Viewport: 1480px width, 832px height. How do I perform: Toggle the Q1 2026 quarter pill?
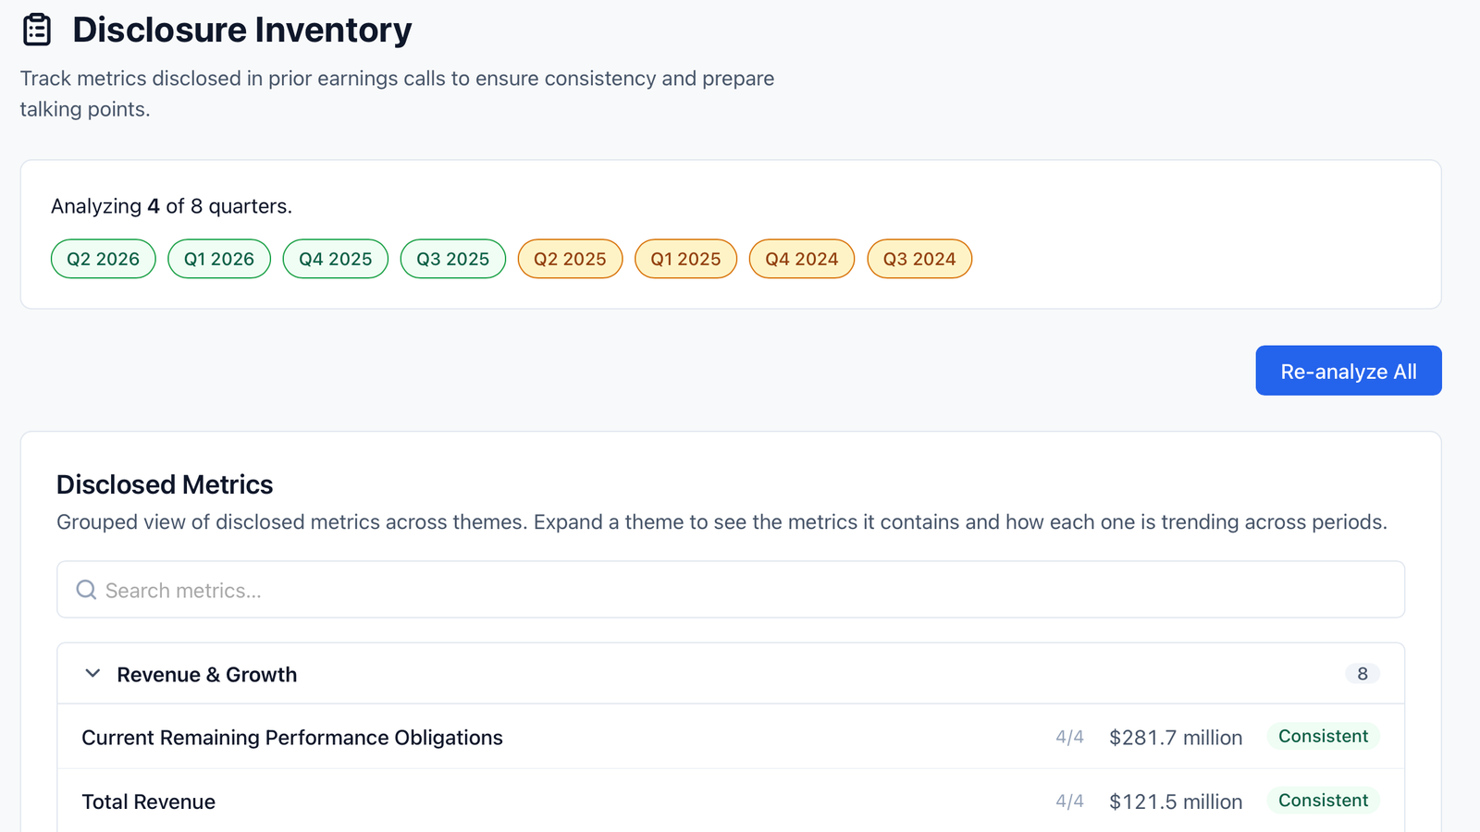coord(219,259)
